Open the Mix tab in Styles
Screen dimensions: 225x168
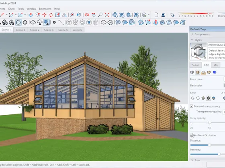point(215,65)
